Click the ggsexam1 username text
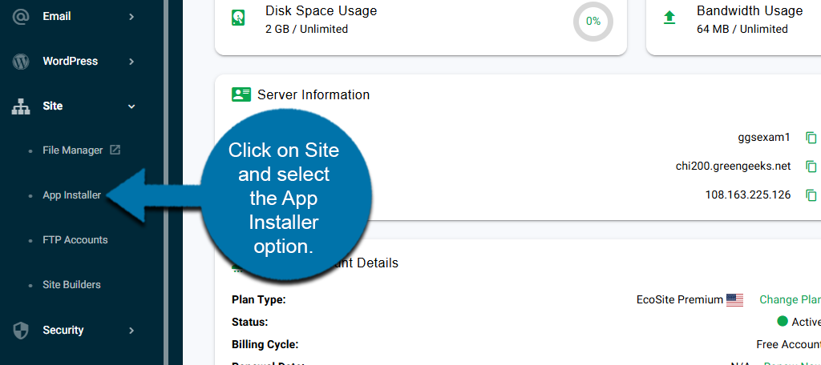The height and width of the screenshot is (365, 821). click(764, 138)
